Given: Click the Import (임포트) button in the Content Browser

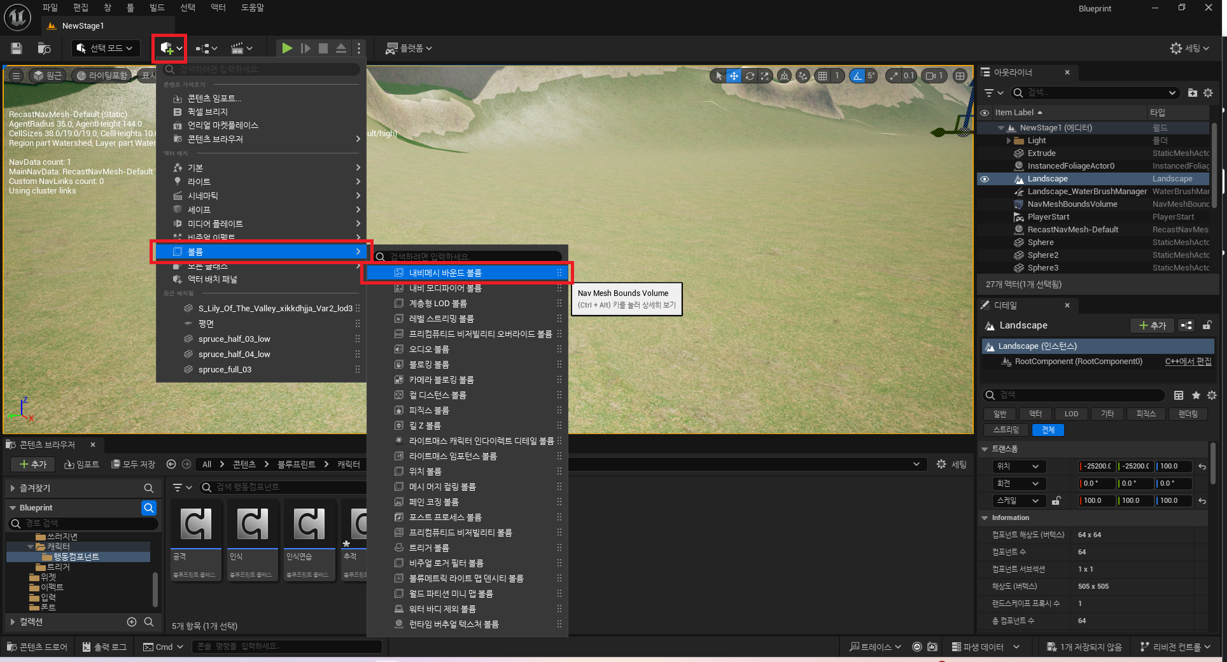Looking at the screenshot, I should [x=81, y=464].
